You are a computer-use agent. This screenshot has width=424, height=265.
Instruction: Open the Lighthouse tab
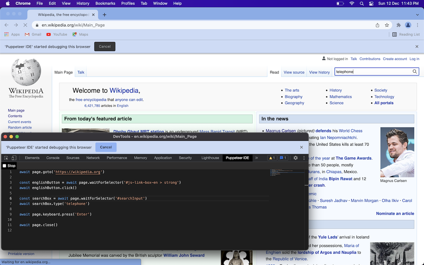(x=210, y=158)
